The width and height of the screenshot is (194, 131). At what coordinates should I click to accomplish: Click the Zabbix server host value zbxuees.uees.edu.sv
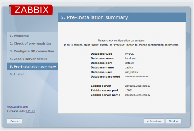tap(138, 86)
